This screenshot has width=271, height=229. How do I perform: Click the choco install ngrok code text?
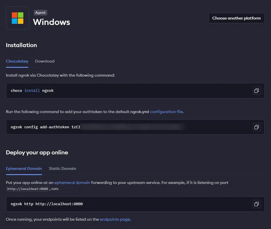(x=32, y=91)
